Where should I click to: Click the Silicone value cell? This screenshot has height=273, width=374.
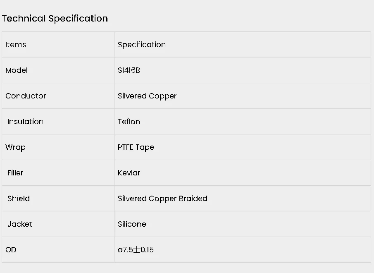[132, 224]
